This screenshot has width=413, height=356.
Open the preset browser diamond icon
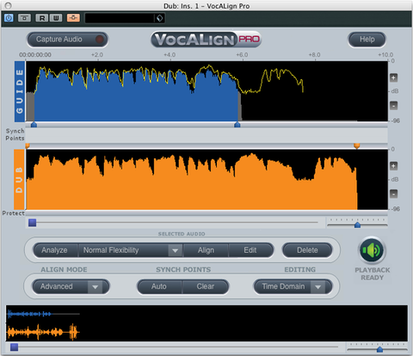159,18
